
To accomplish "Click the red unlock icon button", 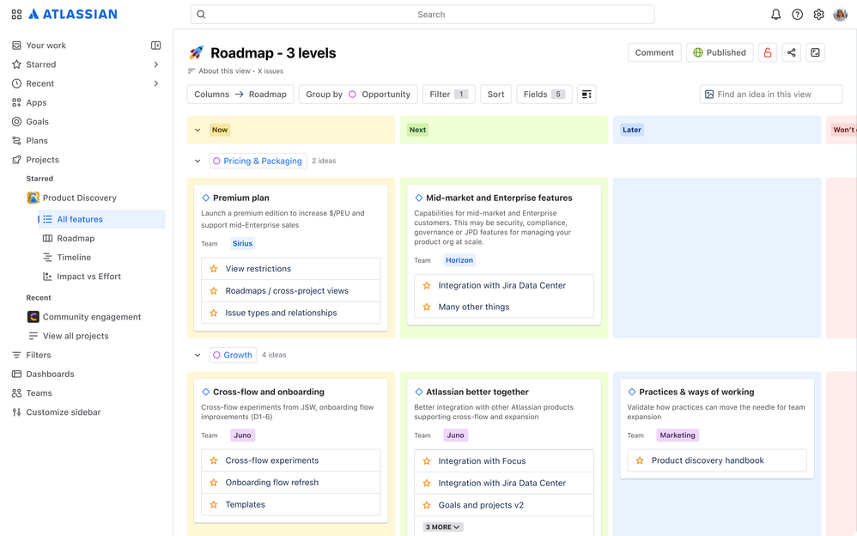I will click(768, 52).
